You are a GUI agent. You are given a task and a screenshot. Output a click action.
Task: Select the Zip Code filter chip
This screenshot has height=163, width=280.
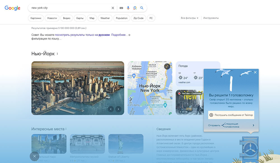[138, 18]
